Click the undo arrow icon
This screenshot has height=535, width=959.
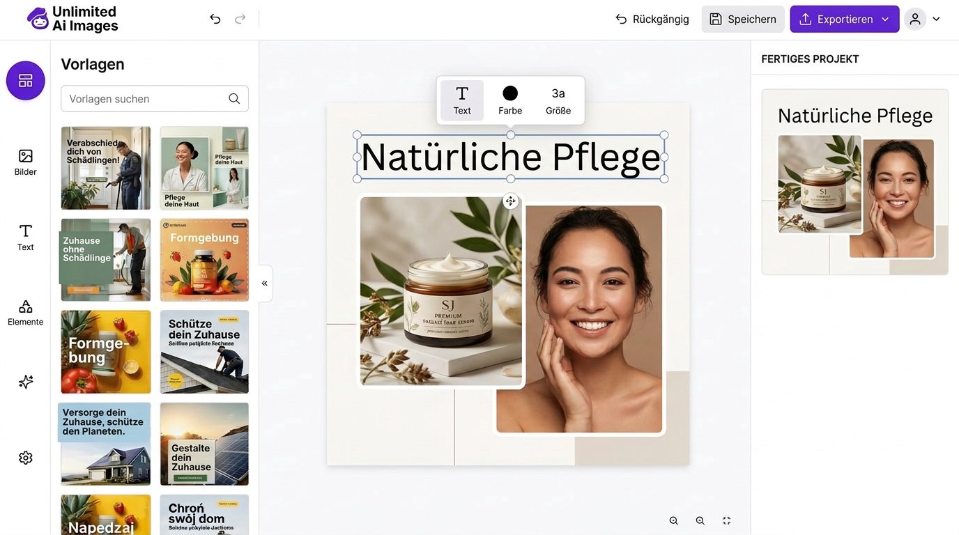click(x=215, y=19)
